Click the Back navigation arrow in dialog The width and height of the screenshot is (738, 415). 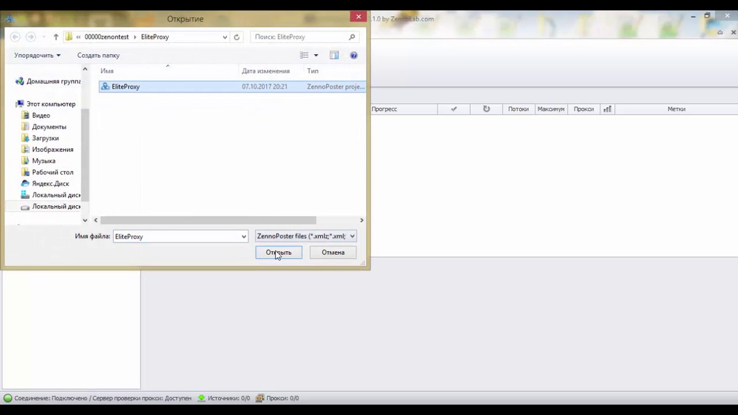tap(16, 37)
